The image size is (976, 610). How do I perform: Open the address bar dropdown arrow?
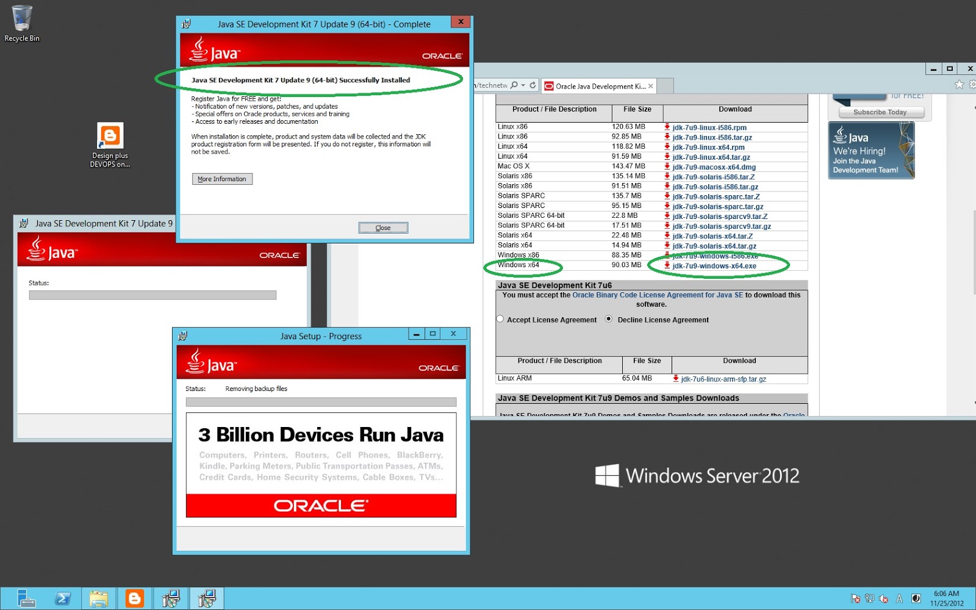tap(523, 85)
